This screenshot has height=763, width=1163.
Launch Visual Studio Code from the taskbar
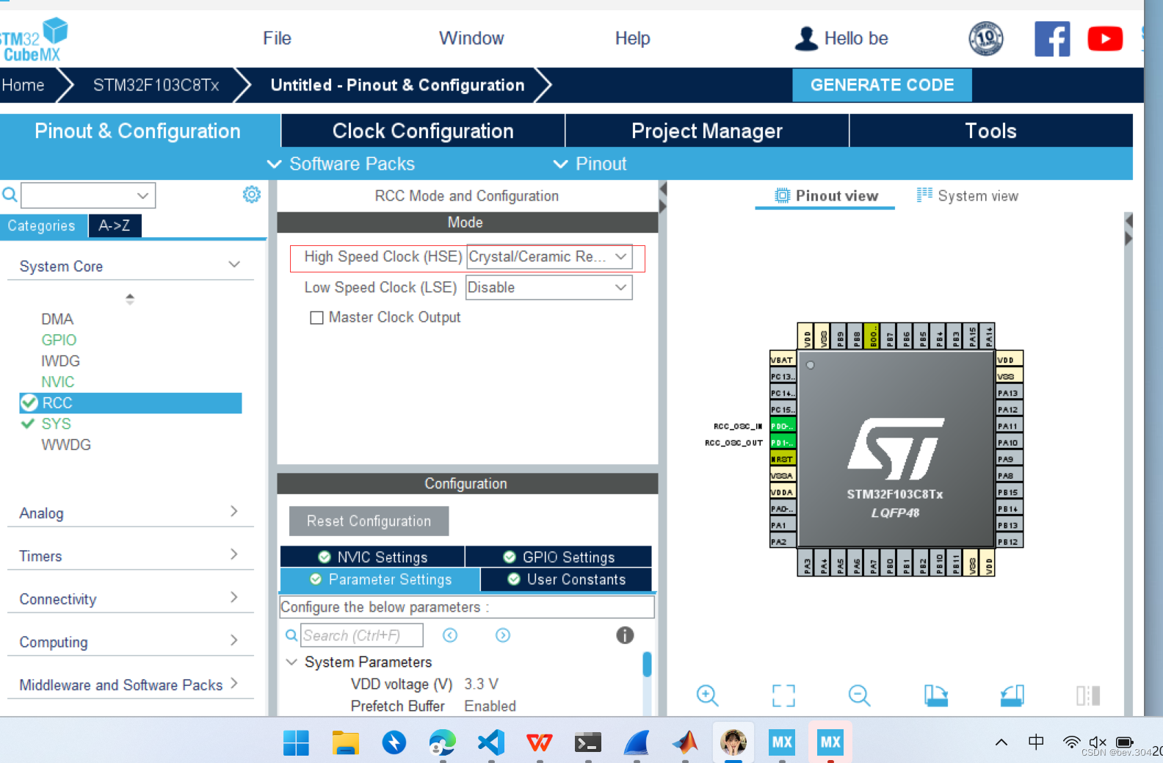(490, 742)
